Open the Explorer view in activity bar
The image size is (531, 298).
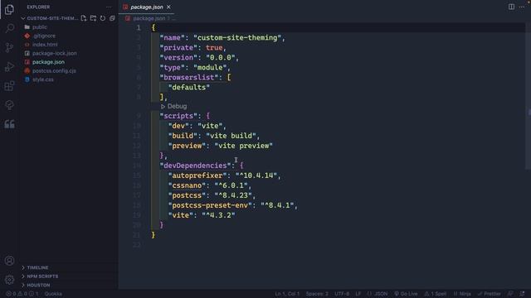(x=9, y=9)
